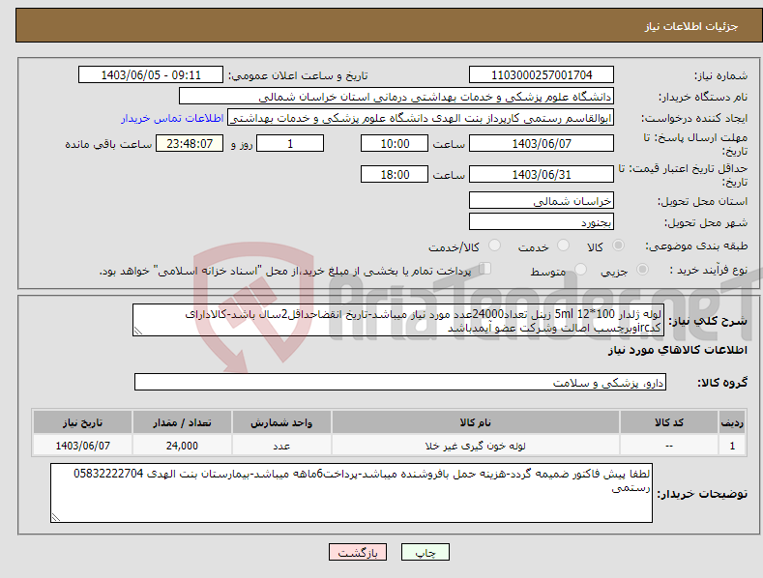Click the remaining time field 23:48:07
763x578 pixels.
tap(190, 143)
